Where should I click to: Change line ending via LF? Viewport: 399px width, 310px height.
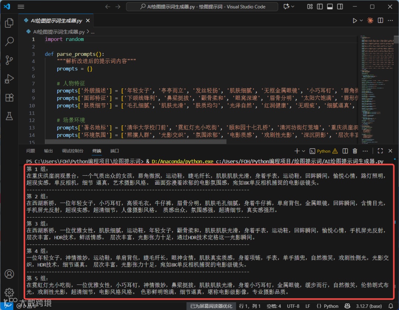[x=308, y=306]
